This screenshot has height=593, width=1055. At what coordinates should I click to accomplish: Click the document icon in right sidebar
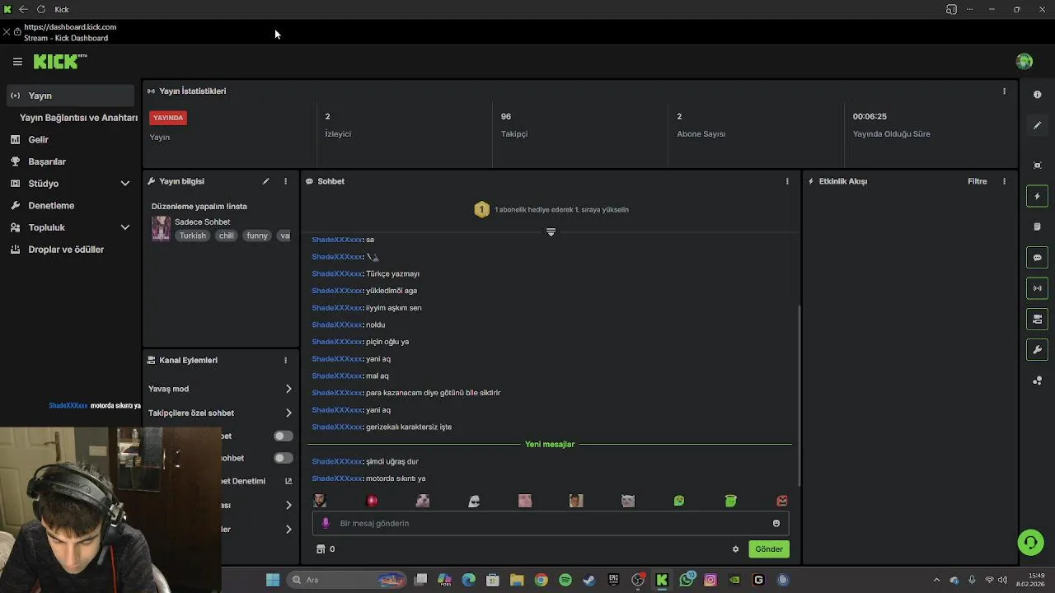pyautogui.click(x=1037, y=226)
